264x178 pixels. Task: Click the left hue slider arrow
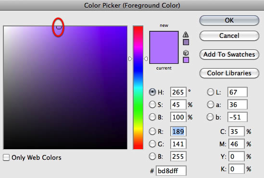pos(130,59)
